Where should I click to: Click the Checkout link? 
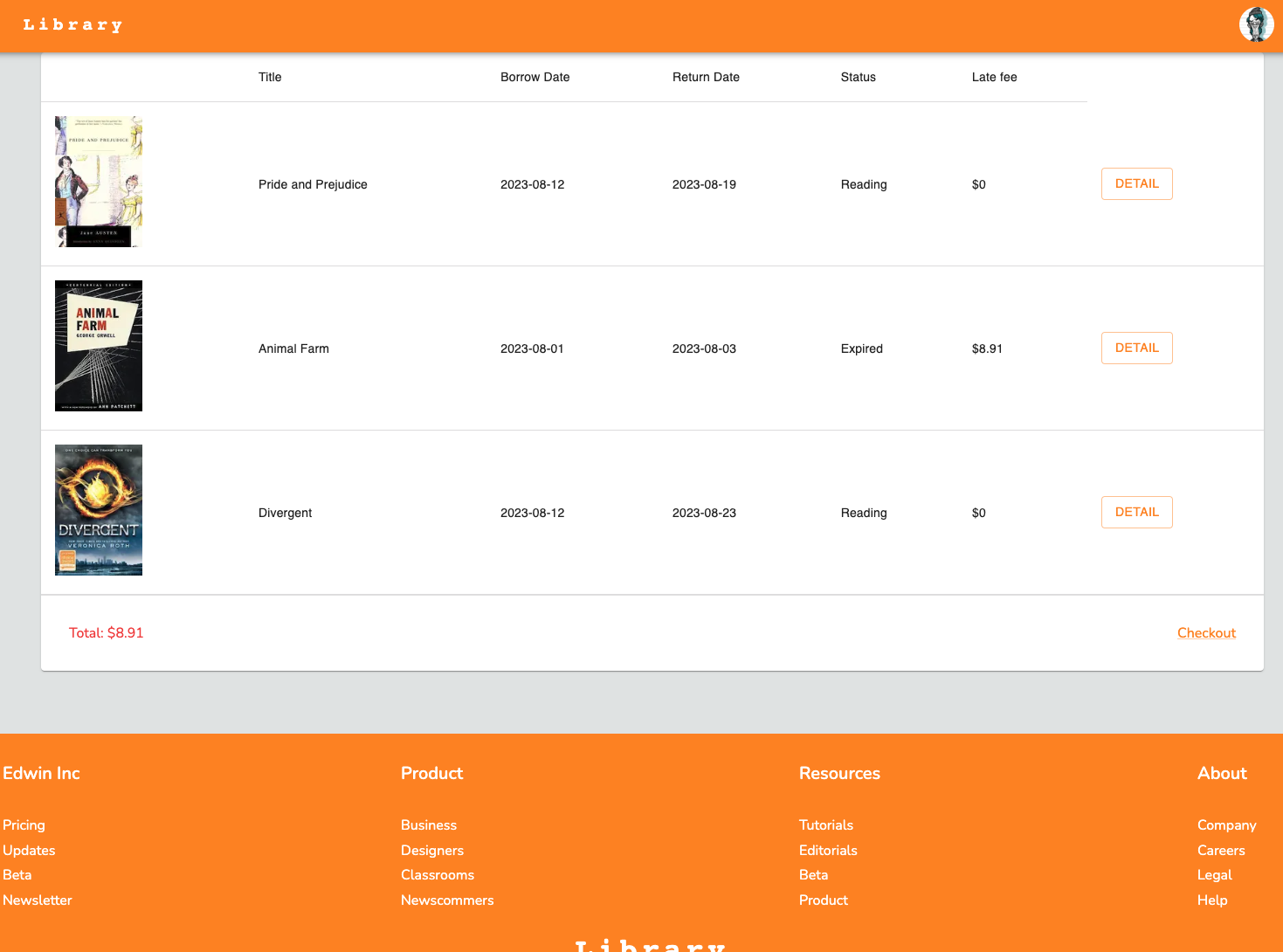pos(1206,632)
